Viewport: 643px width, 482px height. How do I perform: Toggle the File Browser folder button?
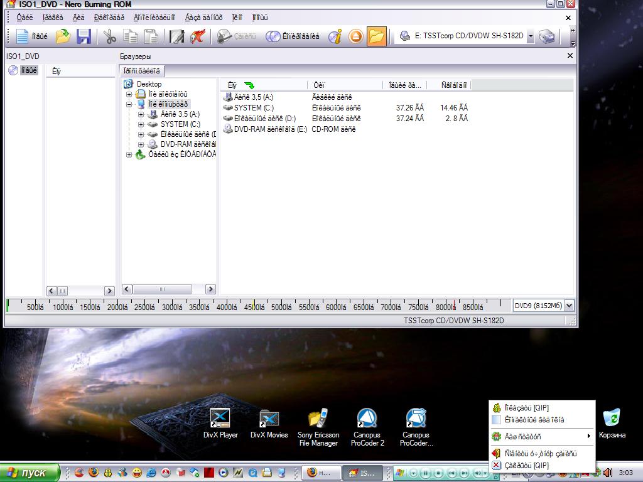(376, 36)
